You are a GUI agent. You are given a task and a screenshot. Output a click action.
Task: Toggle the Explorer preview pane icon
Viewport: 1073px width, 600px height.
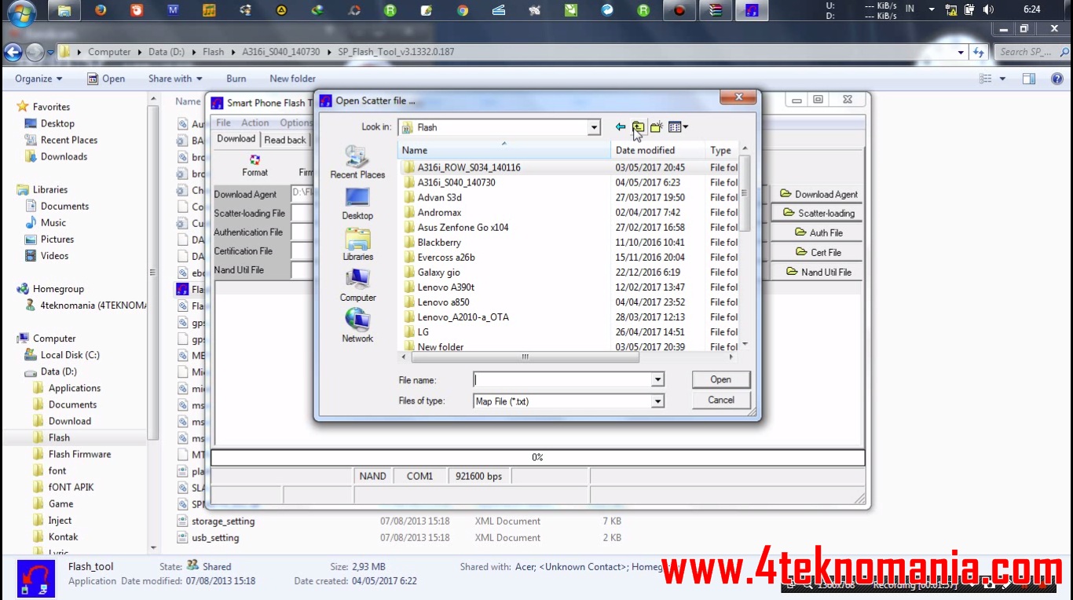tap(1029, 79)
